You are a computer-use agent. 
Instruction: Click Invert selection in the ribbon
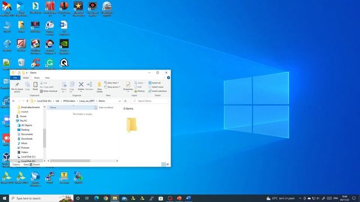click(157, 91)
